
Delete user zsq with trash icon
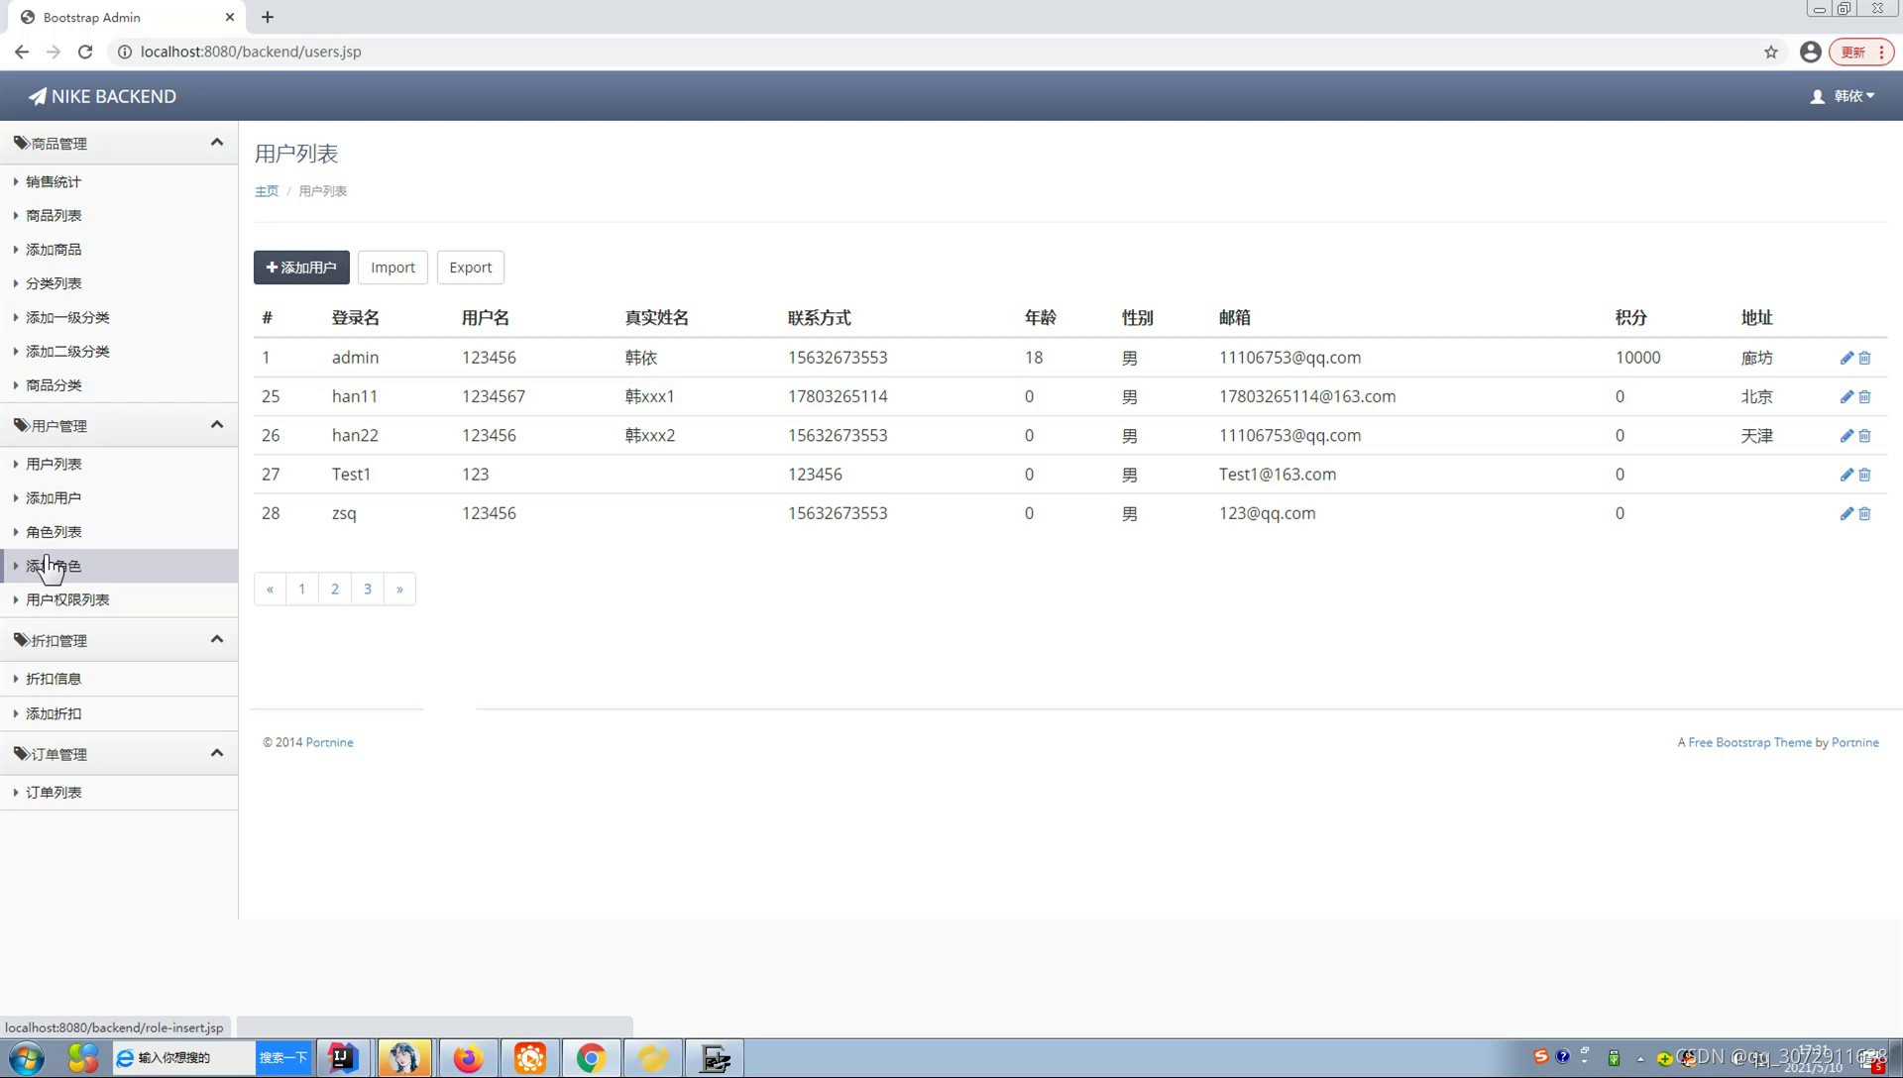1864,513
